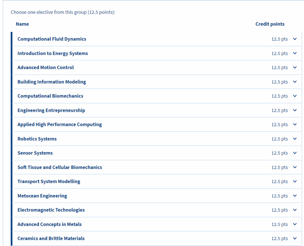
Task: Expand the Building Information Modeling chevron
Action: click(295, 82)
